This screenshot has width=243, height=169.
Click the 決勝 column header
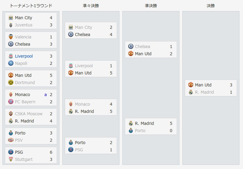(x=211, y=6)
